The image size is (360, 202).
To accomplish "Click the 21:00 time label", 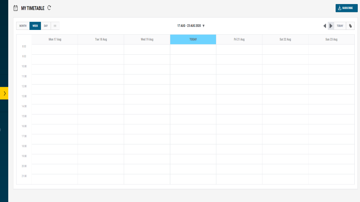I will tap(24, 176).
